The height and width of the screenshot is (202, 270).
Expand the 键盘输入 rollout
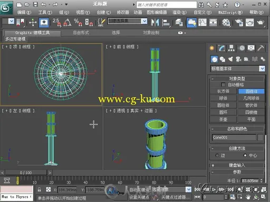click(237, 165)
